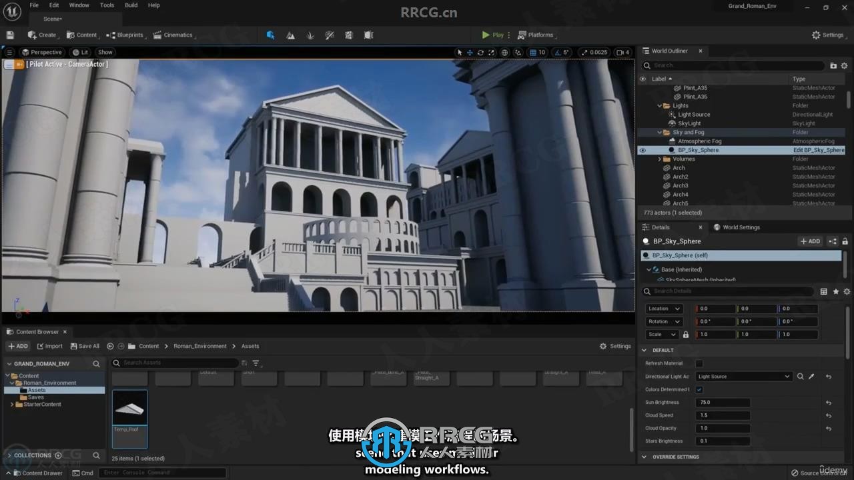
Task: Expand StarterContent folder in content tree
Action: coord(12,404)
